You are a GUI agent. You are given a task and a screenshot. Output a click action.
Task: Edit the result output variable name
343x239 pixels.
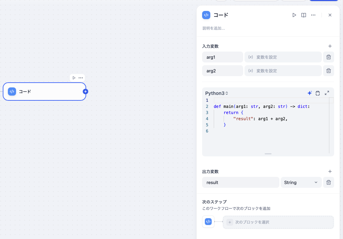[241, 182]
